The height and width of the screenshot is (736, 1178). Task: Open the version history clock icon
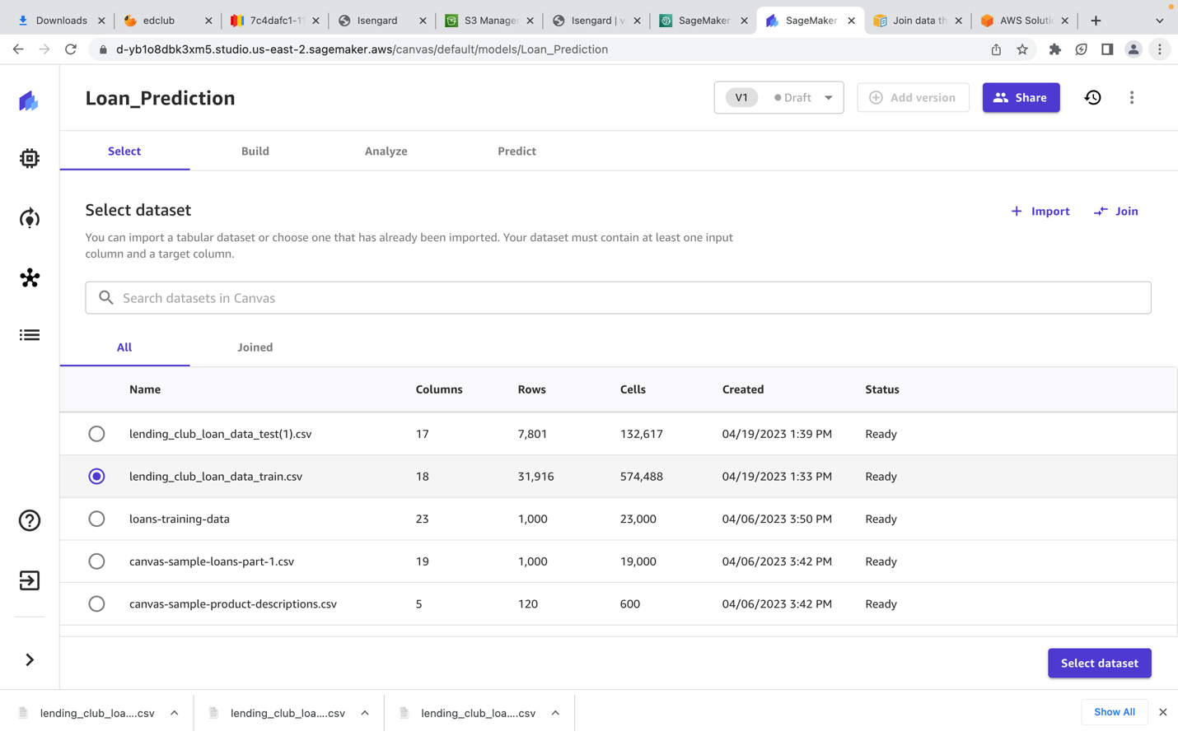click(x=1092, y=98)
